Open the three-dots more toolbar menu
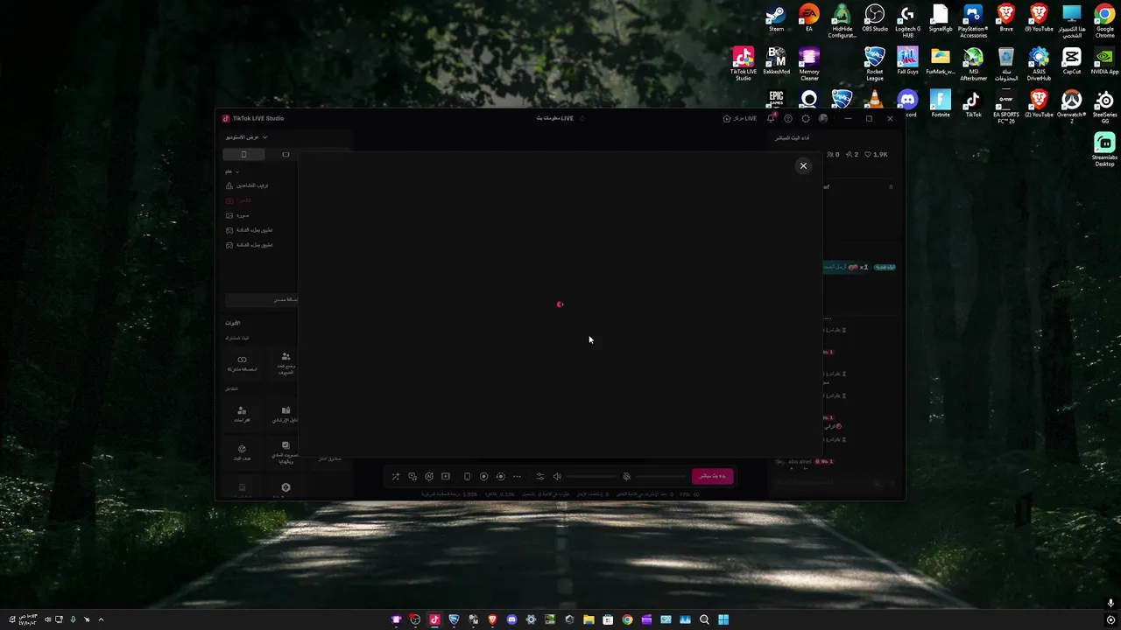 pyautogui.click(x=517, y=477)
